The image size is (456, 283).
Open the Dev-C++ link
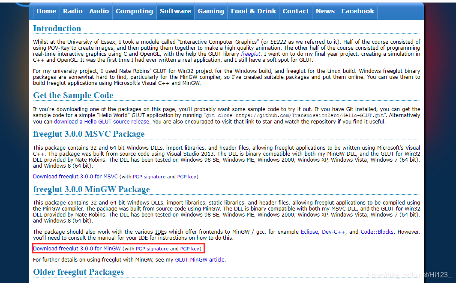pyautogui.click(x=333, y=232)
